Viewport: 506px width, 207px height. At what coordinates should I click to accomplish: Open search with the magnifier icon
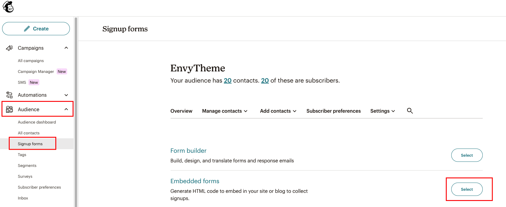[410, 111]
